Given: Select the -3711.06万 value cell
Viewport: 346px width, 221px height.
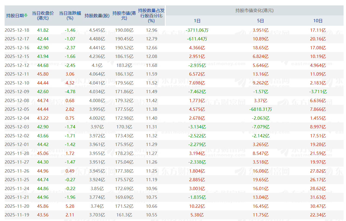Looking at the screenshot, I should [197, 30].
